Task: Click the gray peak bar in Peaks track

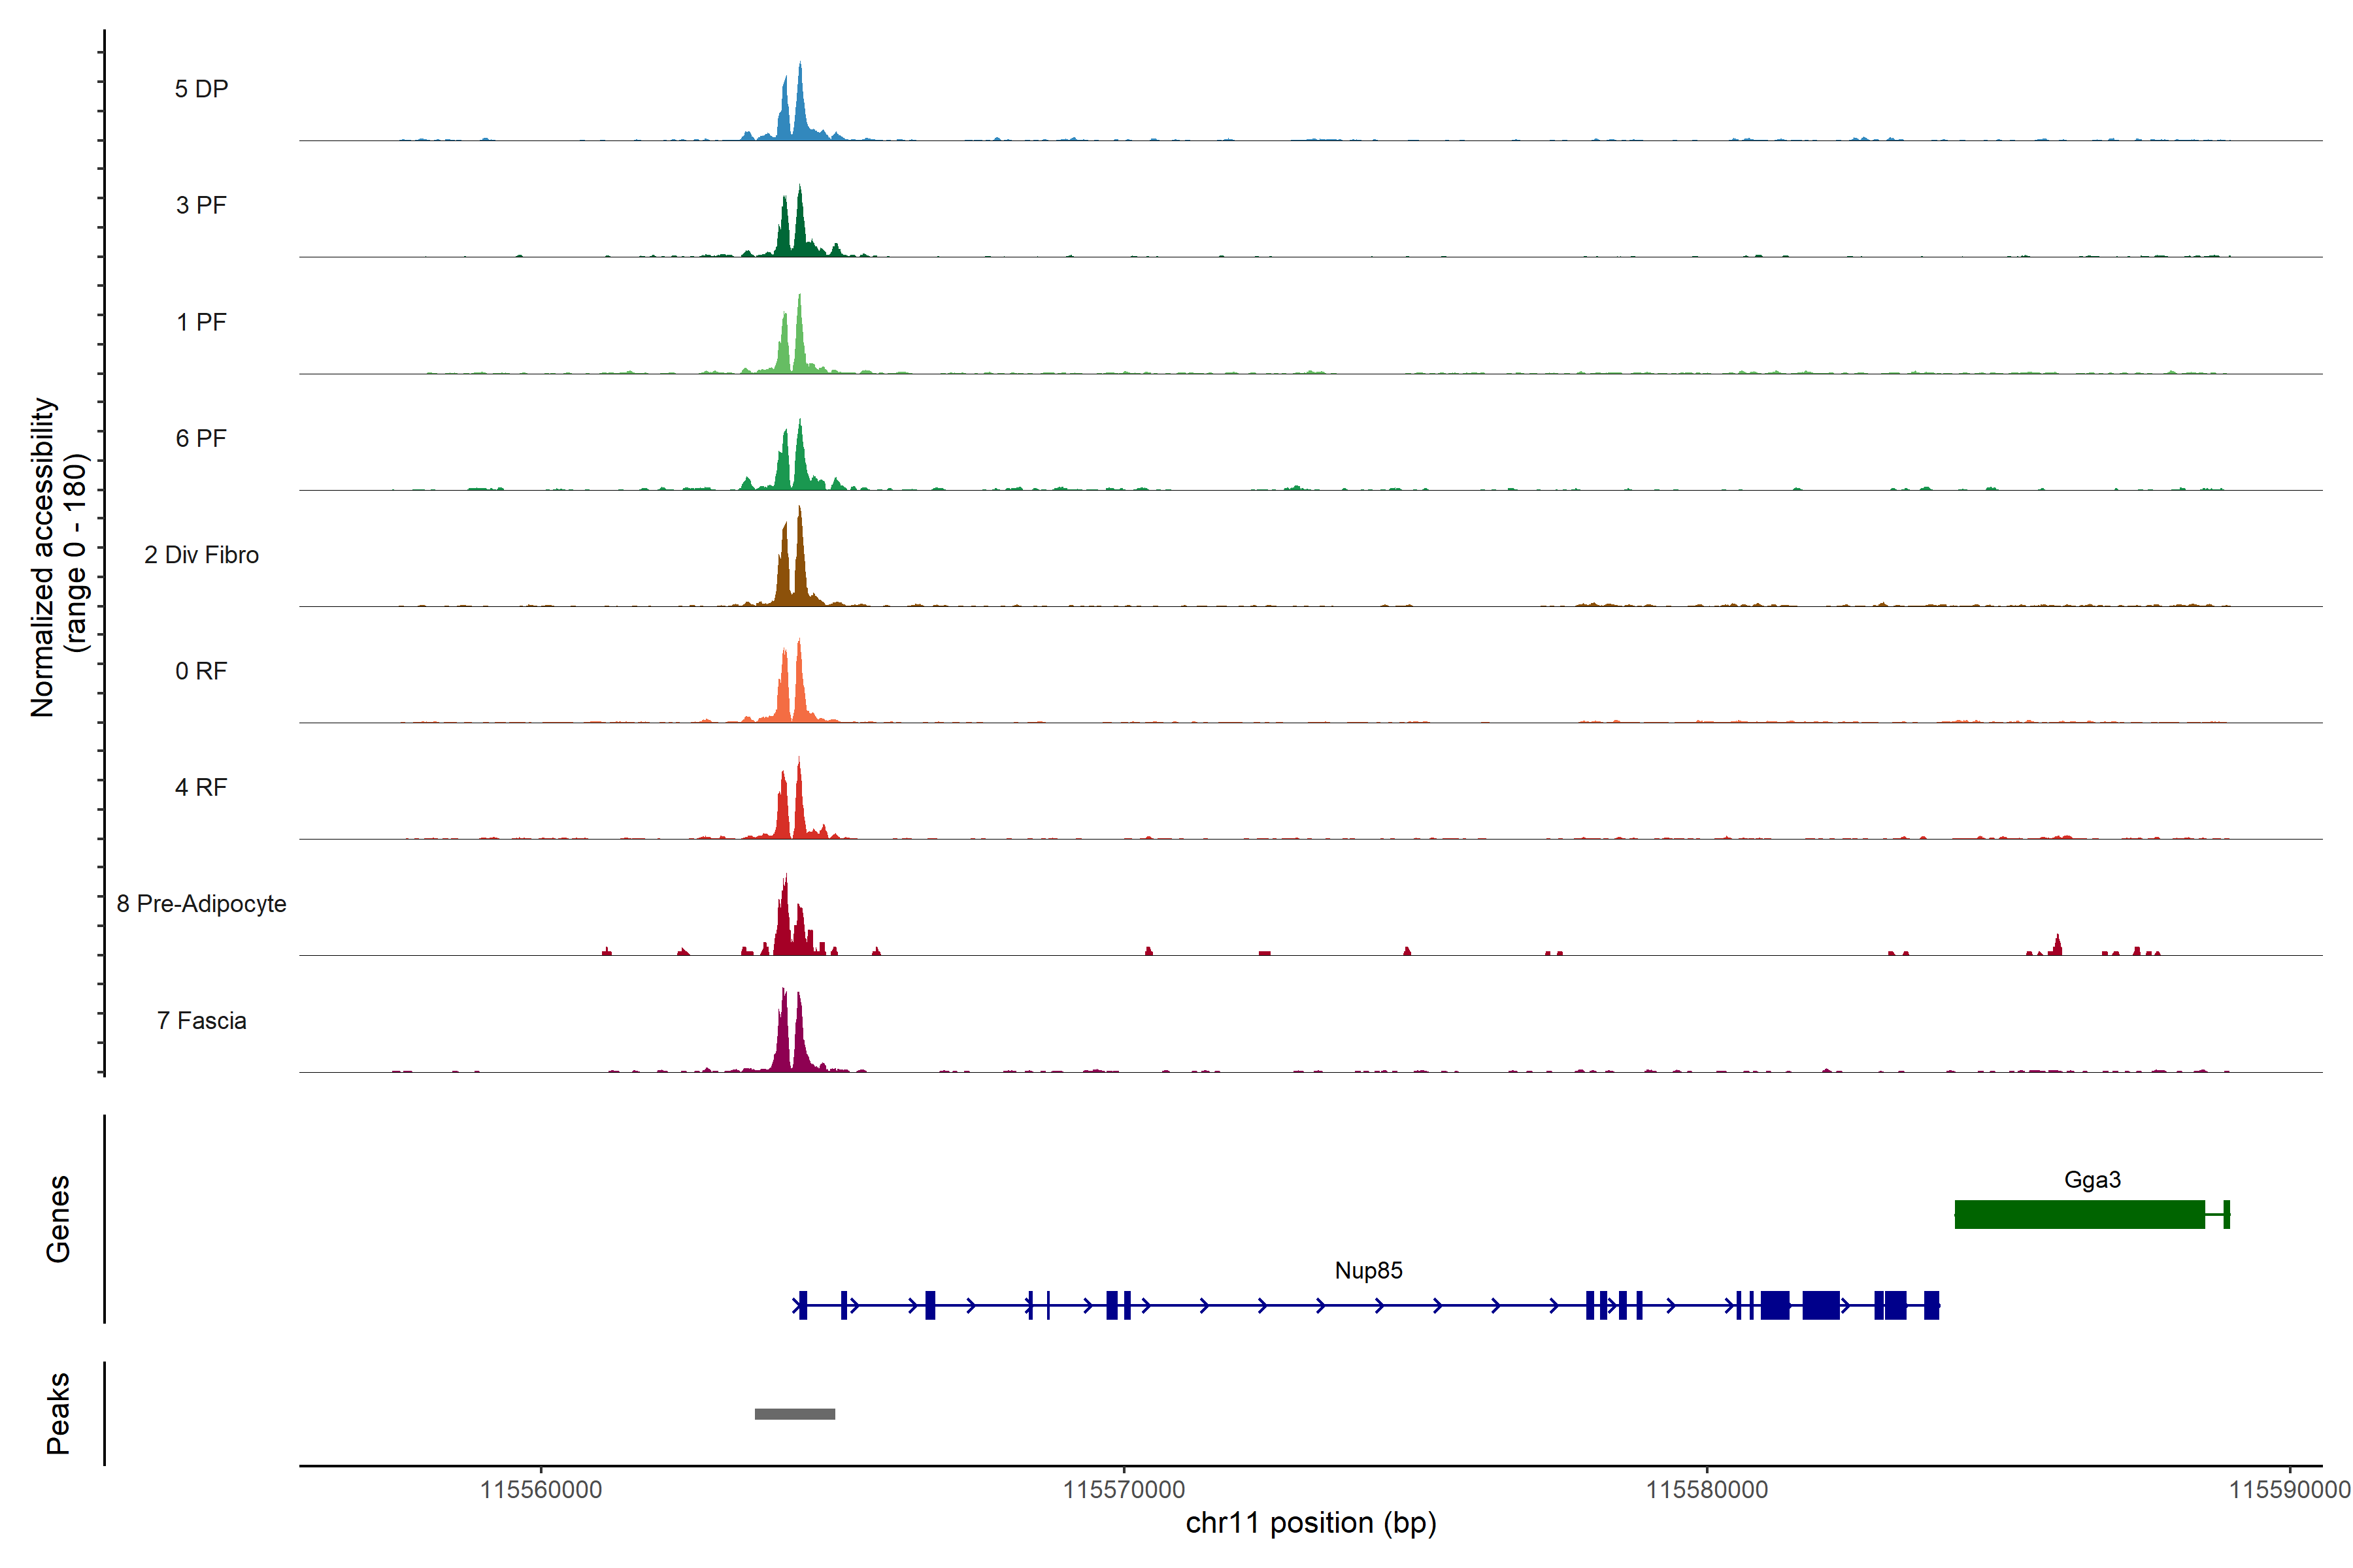Action: pyautogui.click(x=794, y=1414)
